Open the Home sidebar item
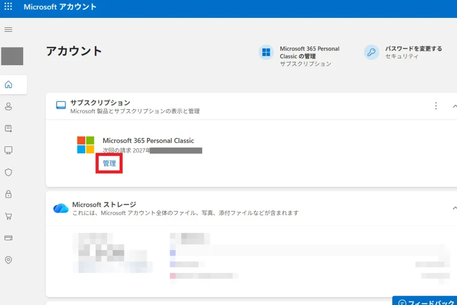The height and width of the screenshot is (305, 457). pos(8,84)
